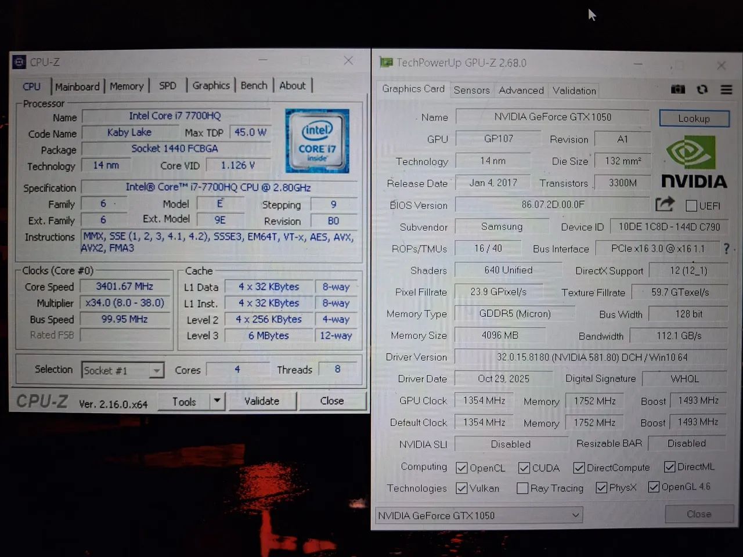This screenshot has height=557, width=743.
Task: Click the Lookup button
Action: point(694,118)
